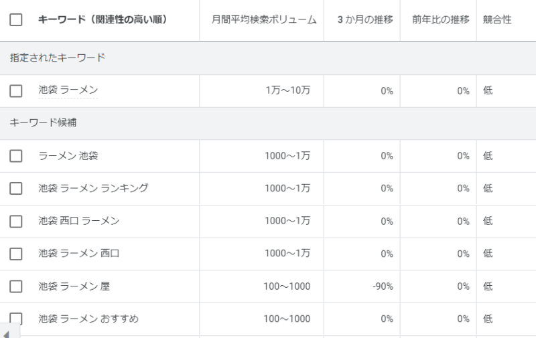Select the 池袋 ラーメン 西口 checkbox
536x338 pixels.
16,254
